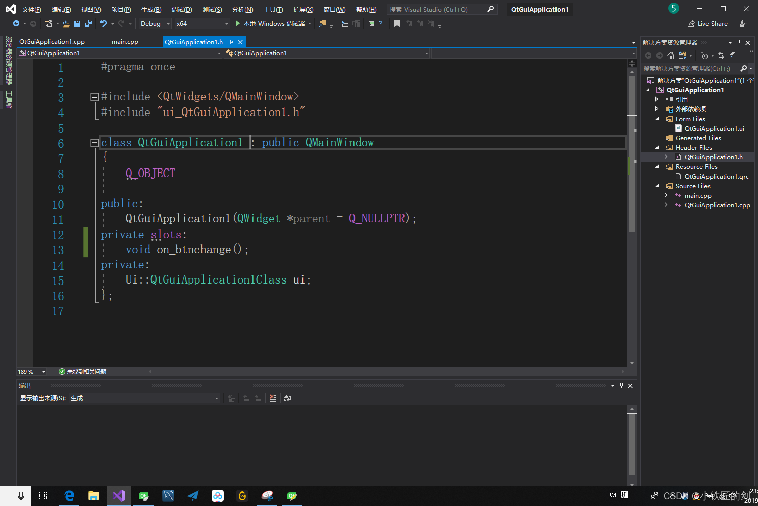Open the 调试(D) menu
This screenshot has height=506, width=758.
click(x=182, y=9)
